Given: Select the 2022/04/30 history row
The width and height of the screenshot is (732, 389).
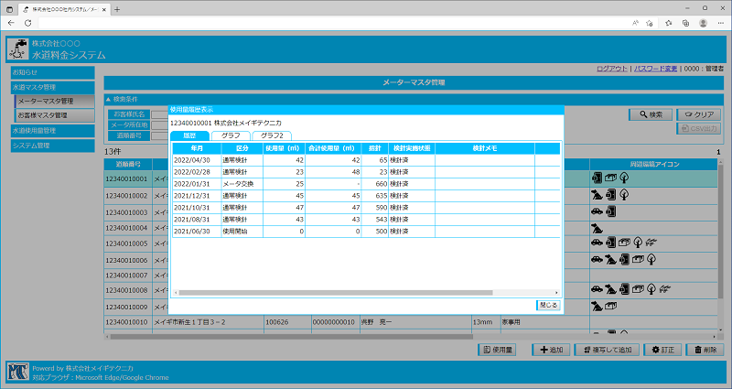Looking at the screenshot, I should (x=366, y=160).
